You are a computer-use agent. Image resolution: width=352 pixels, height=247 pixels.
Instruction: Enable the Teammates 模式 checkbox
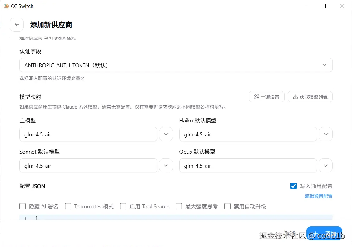pyautogui.click(x=68, y=206)
